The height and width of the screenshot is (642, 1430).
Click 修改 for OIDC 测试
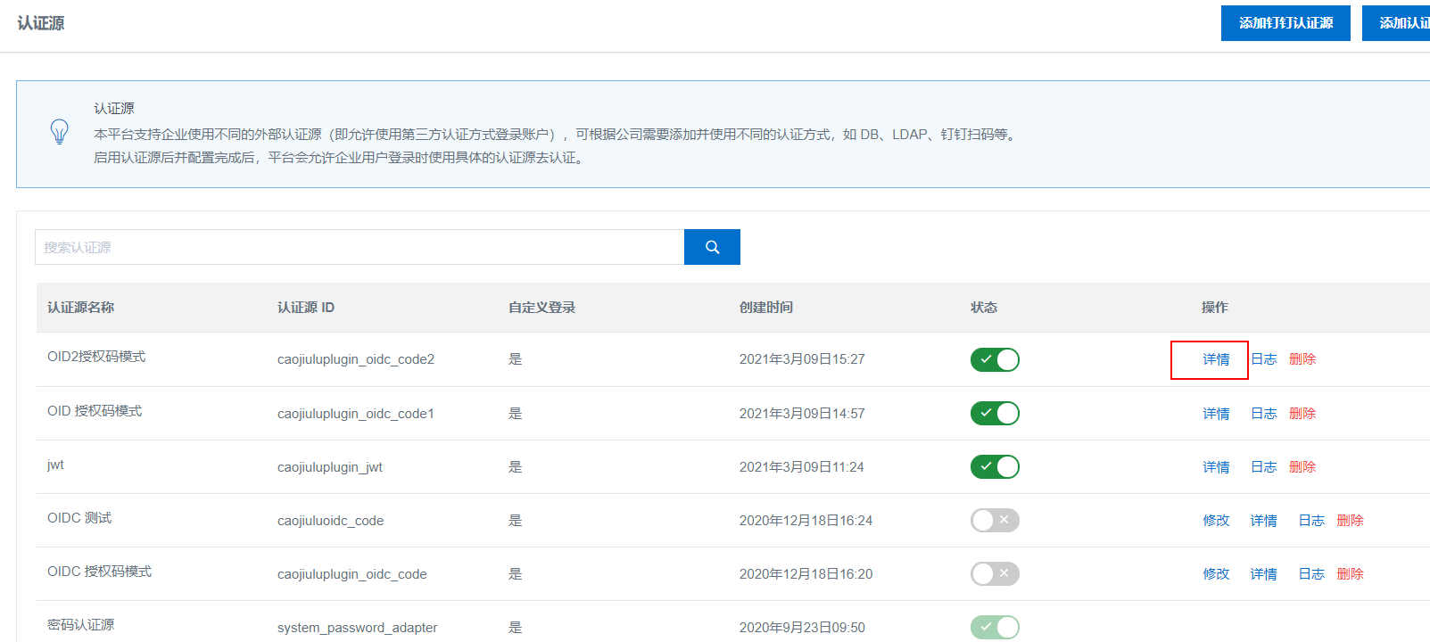point(1216,521)
